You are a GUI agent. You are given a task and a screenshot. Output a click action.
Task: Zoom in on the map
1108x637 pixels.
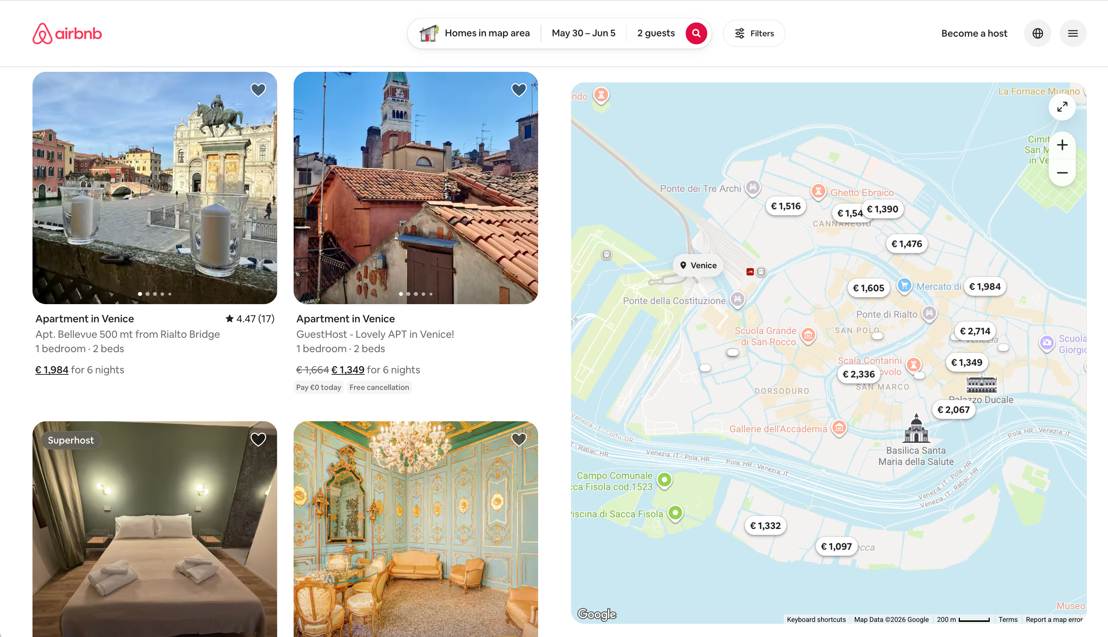coord(1062,145)
